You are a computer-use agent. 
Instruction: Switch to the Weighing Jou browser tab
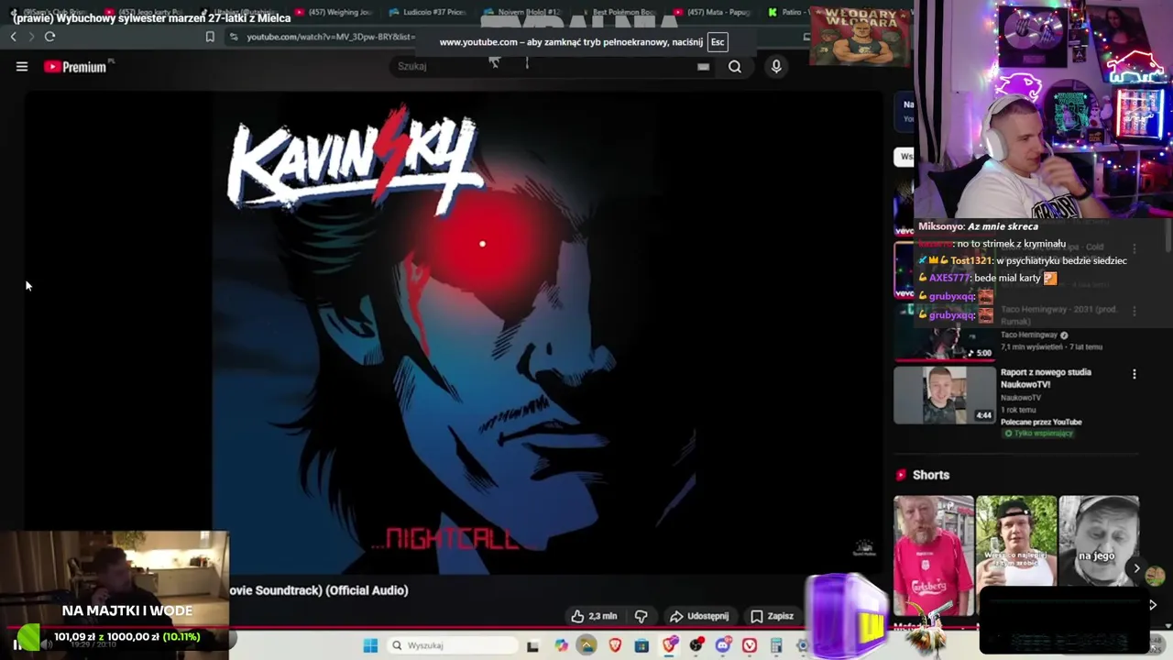pos(334,12)
